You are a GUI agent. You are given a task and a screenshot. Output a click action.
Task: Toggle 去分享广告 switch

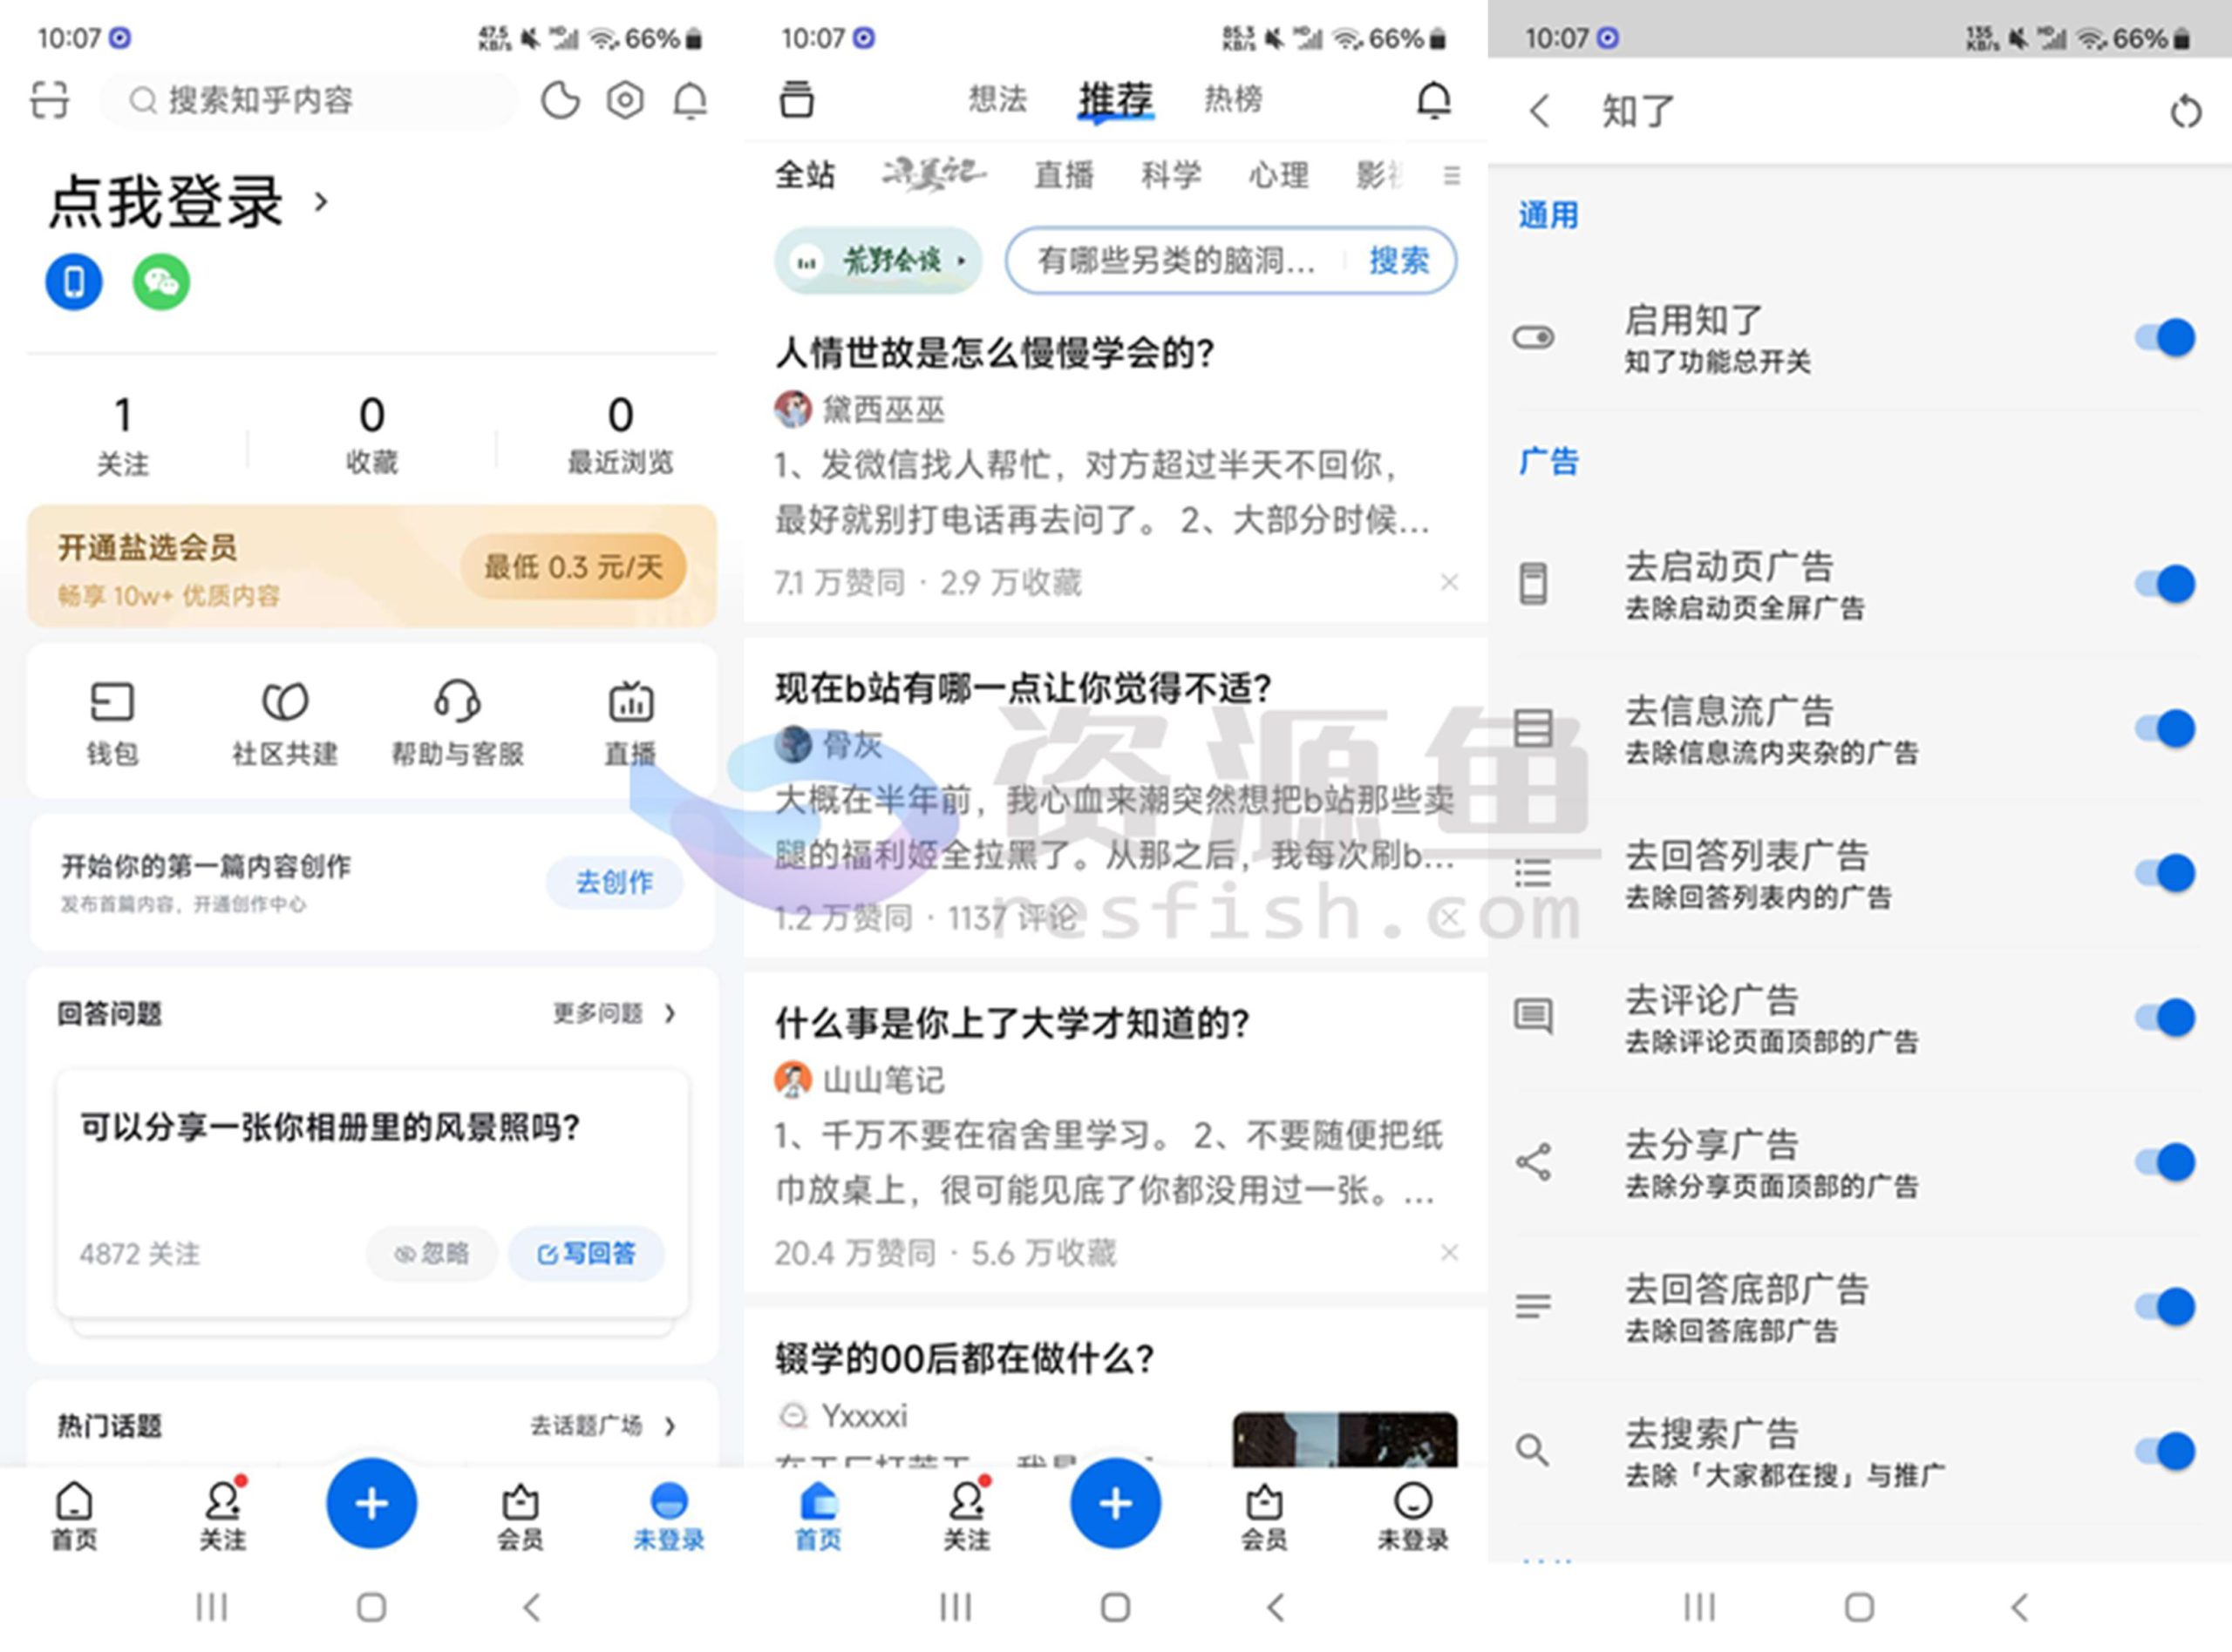coord(2165,1162)
